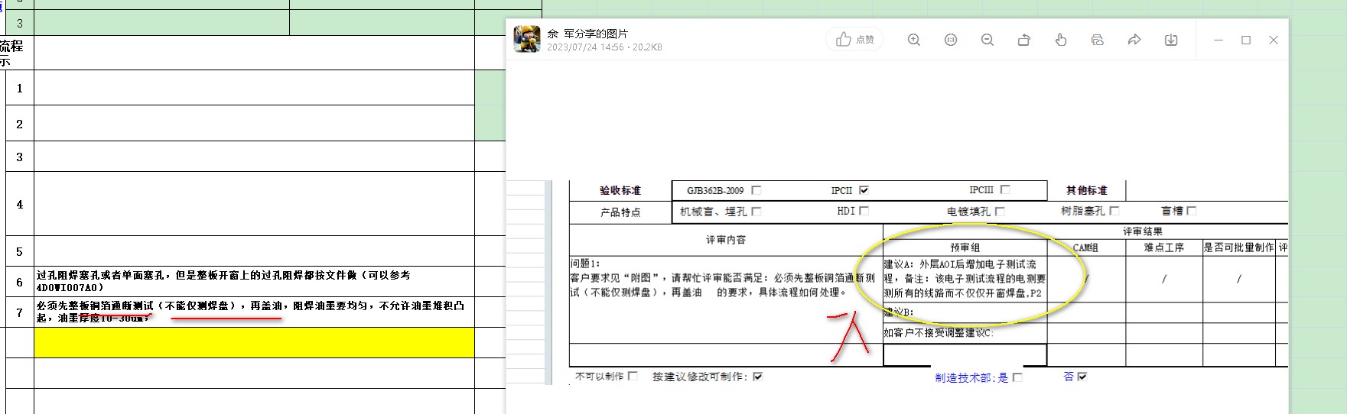Click the 按建议修改可制作 checked checkbox
The image size is (1347, 414).
point(757,377)
